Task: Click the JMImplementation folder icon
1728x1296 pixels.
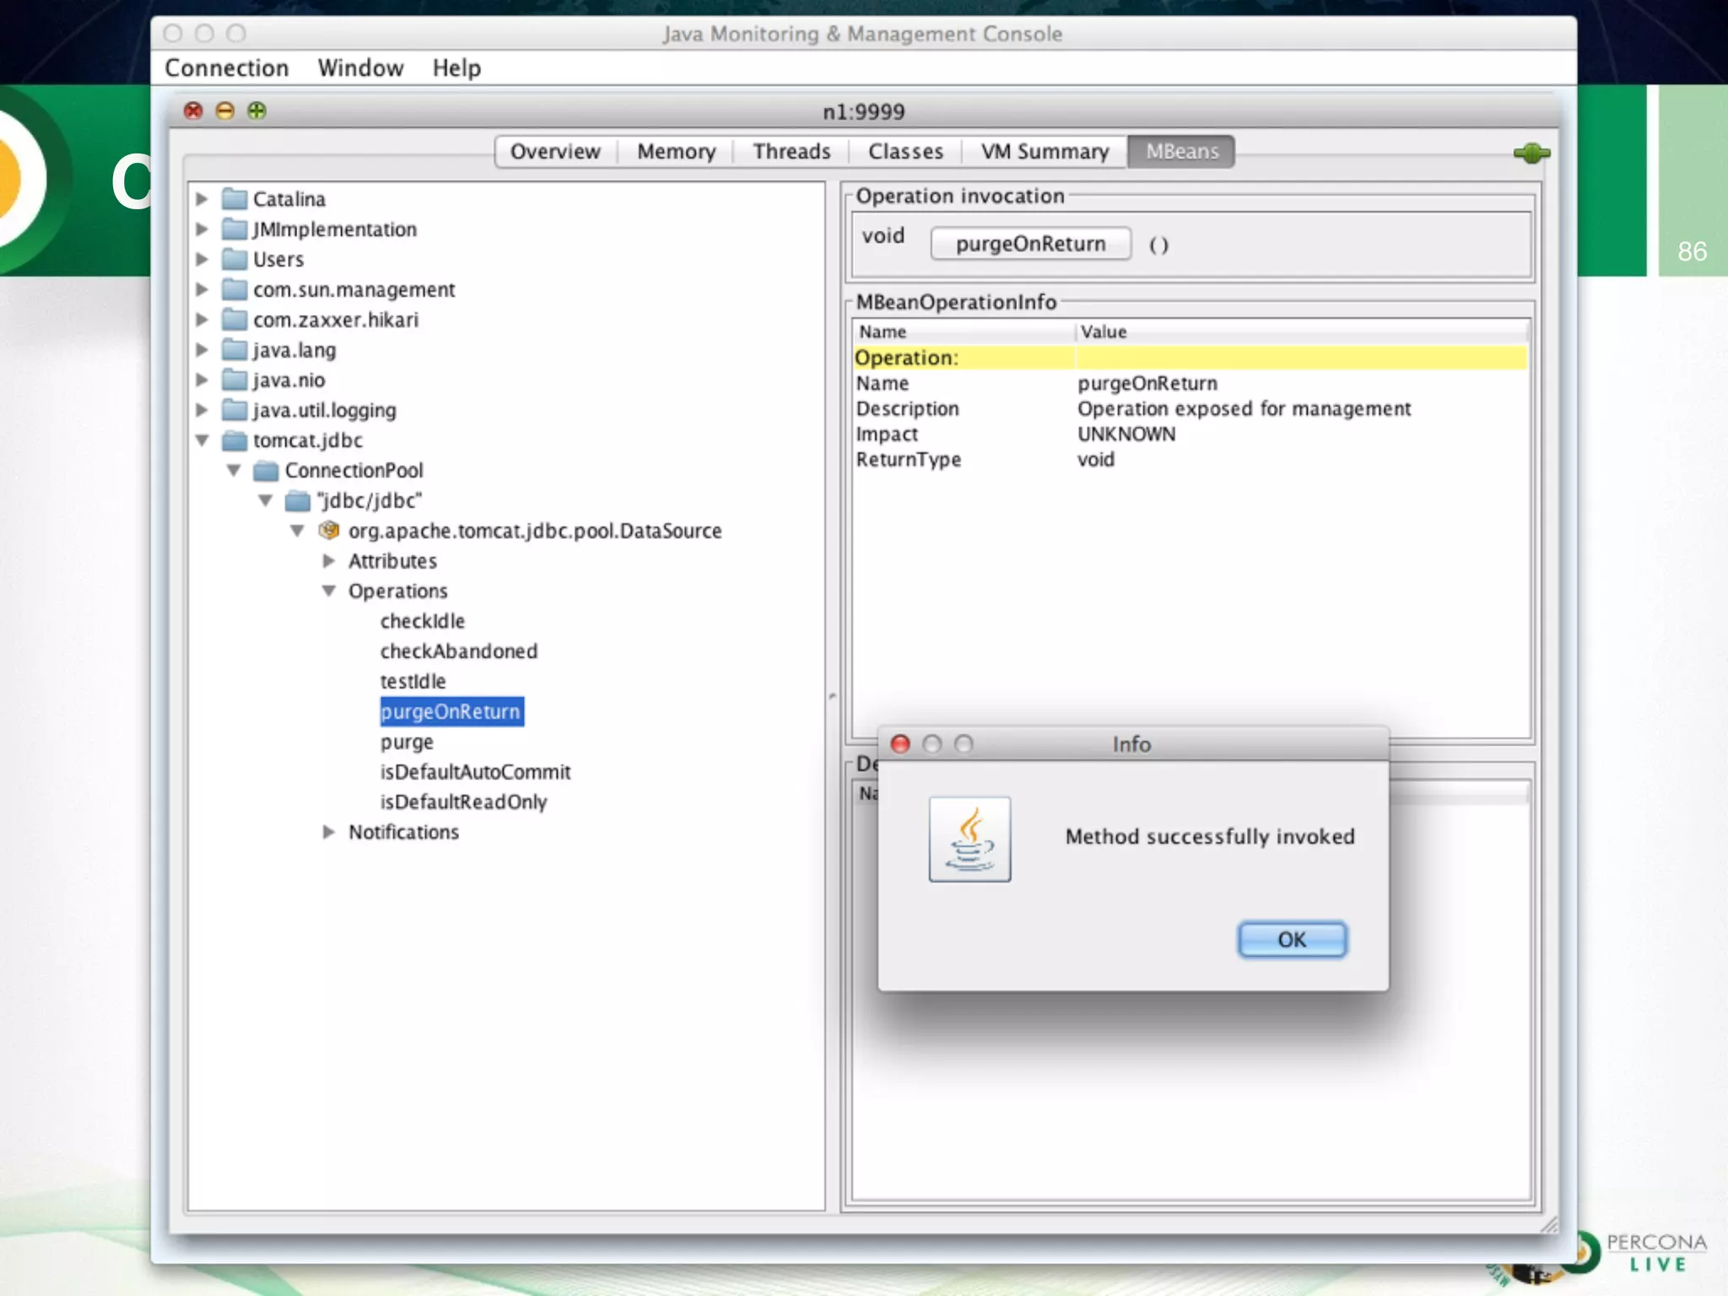Action: (x=235, y=229)
